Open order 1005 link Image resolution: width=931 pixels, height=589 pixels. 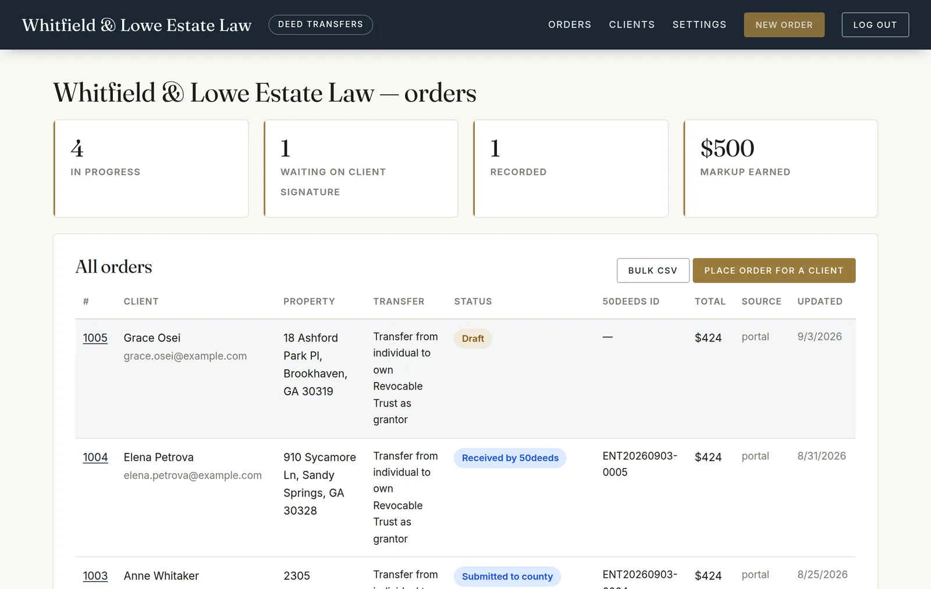click(x=95, y=338)
